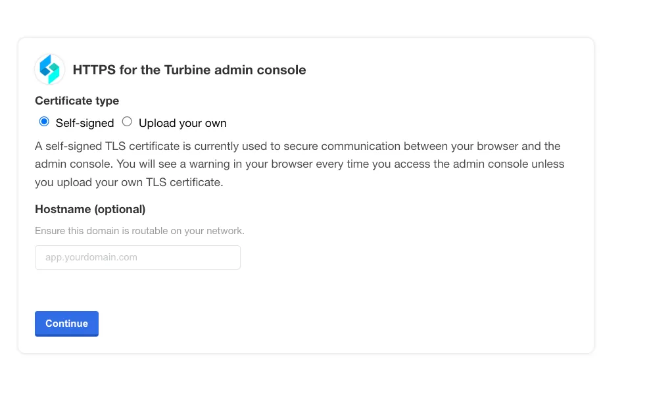Click the Hostname (optional) label
The height and width of the screenshot is (411, 649).
(x=90, y=209)
